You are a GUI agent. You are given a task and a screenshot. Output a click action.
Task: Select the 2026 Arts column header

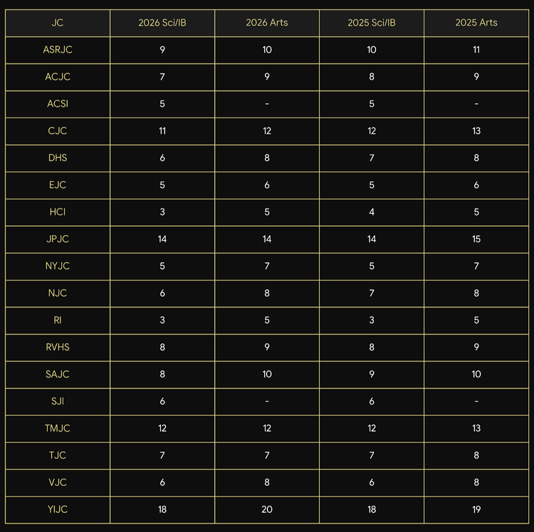click(x=267, y=23)
